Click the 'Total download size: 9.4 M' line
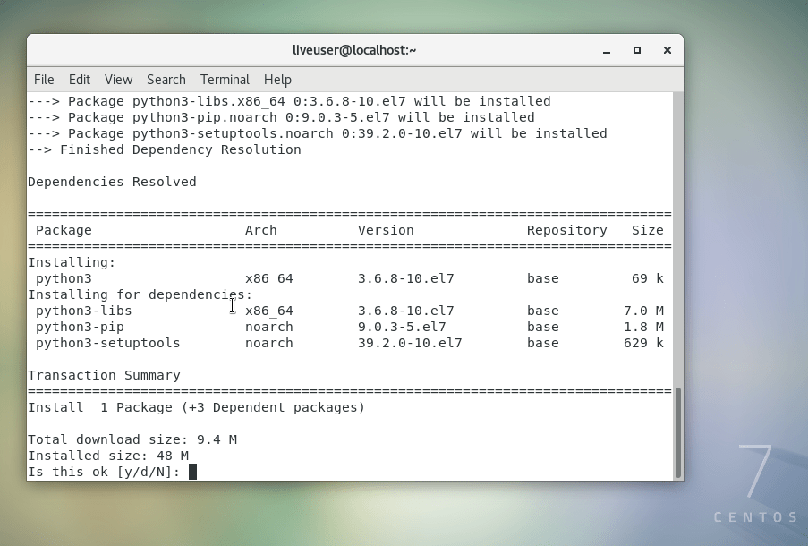The width and height of the screenshot is (808, 546). point(132,439)
